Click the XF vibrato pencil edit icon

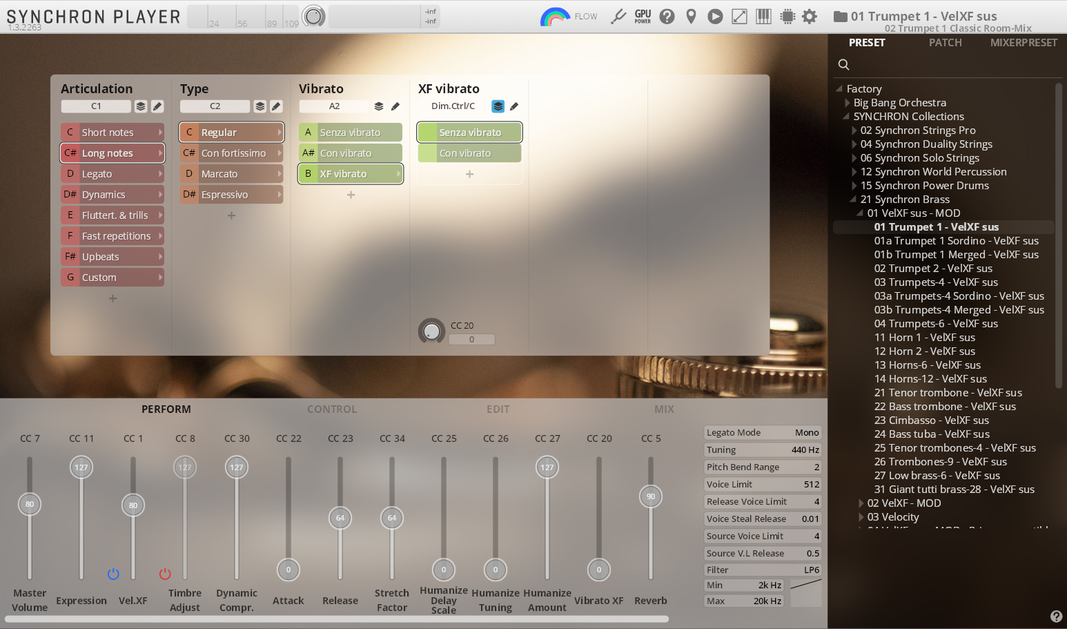point(514,106)
